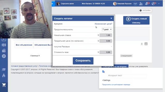Image resolution: width=165 pixels, height=92 pixels.
Task: Open the briefcase icon in left sidebar
Action: tap(4, 51)
